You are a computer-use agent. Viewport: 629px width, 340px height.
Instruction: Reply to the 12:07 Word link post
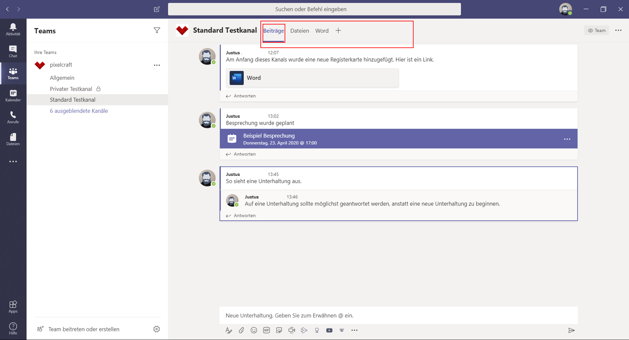coord(241,96)
